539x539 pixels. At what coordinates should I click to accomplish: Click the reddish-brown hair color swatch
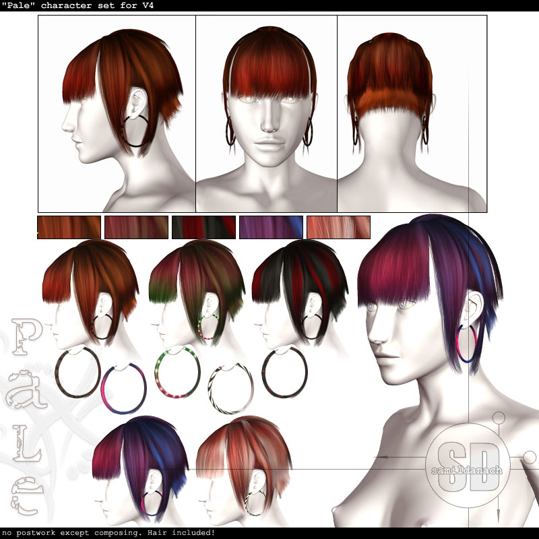[137, 227]
